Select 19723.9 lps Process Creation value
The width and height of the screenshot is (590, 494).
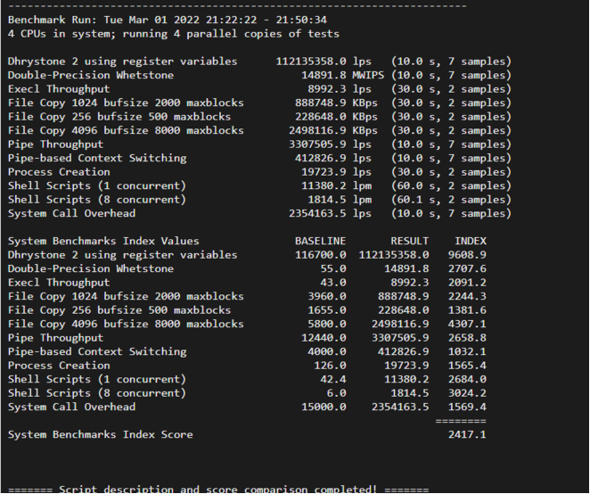pos(336,172)
